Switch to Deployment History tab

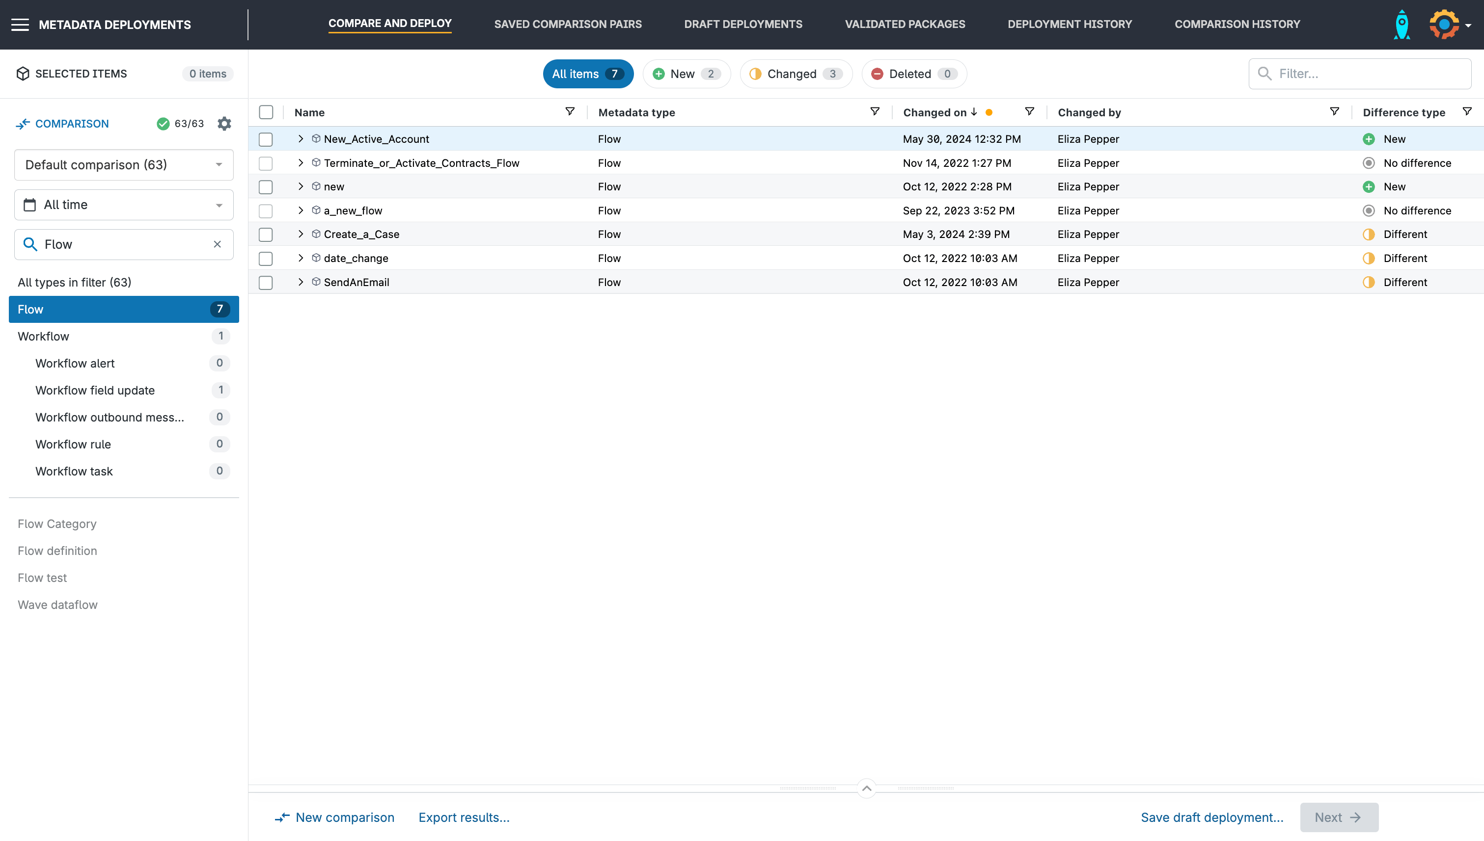(1070, 24)
